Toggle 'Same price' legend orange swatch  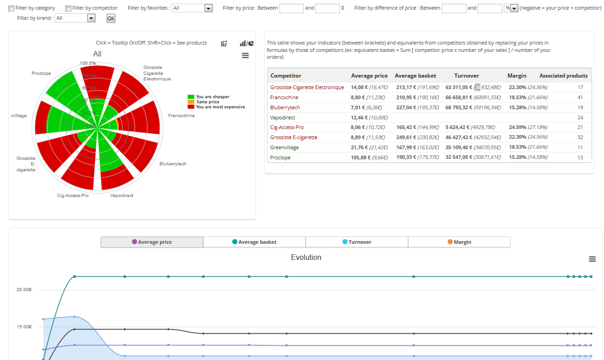191,102
